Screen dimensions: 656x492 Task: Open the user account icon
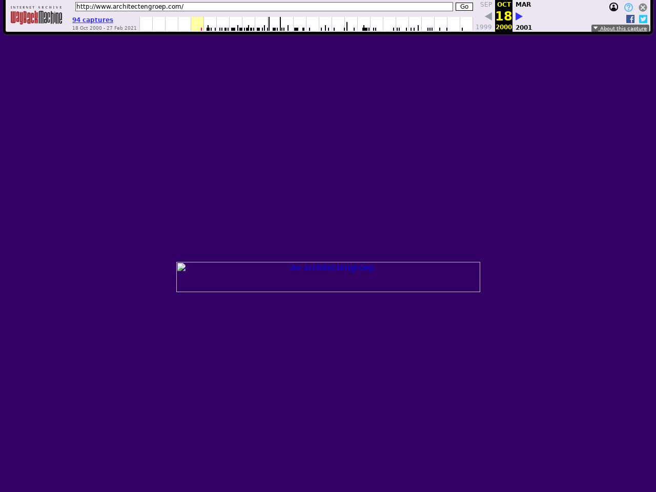pos(613,7)
